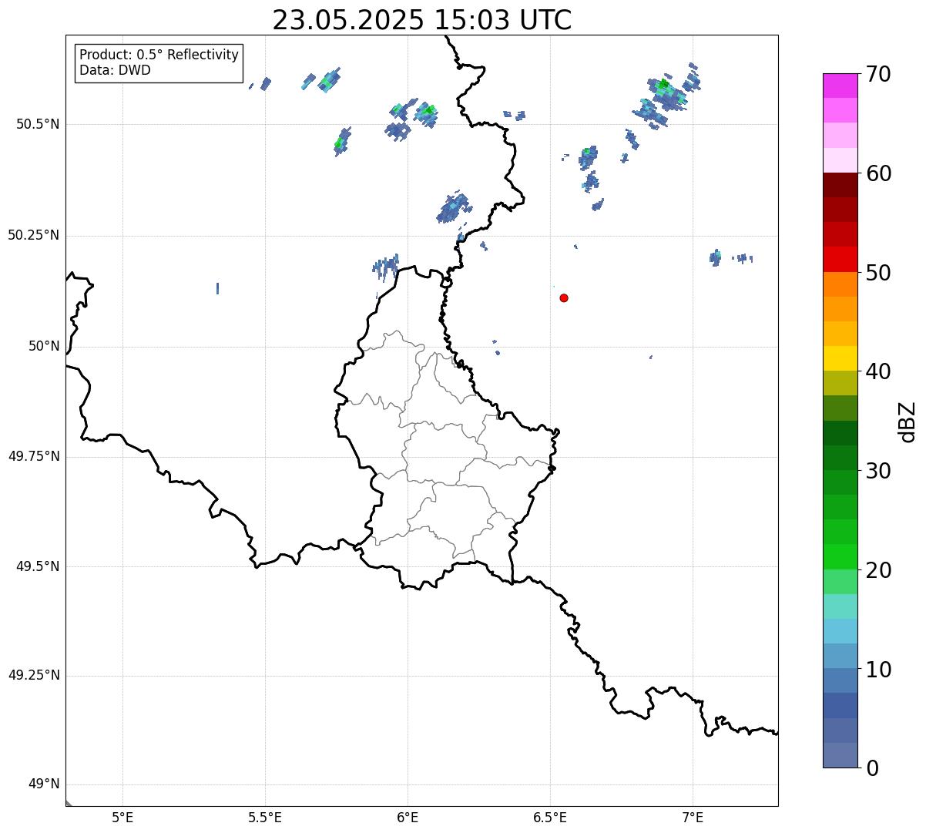The image size is (926, 833).
Task: Click the 'Data: DWD' label
Action: [115, 70]
